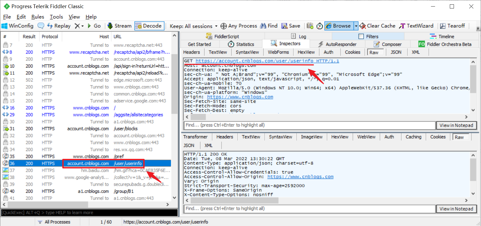
Task: Click response pane View in Notepad button
Action: (x=456, y=209)
